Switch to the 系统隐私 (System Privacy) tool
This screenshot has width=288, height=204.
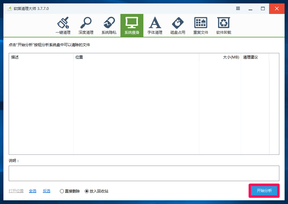(x=109, y=25)
